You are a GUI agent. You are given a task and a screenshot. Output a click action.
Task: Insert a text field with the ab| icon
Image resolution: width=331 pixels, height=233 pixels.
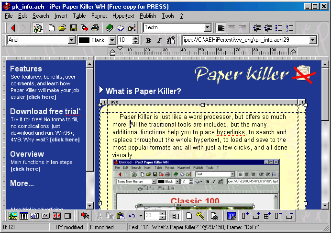pyautogui.click(x=35, y=216)
